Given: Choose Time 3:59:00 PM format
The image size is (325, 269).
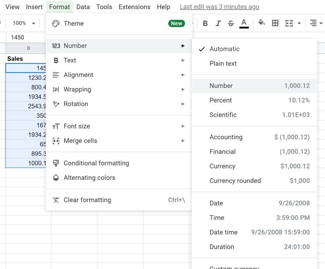Looking at the screenshot, I should (x=254, y=218).
